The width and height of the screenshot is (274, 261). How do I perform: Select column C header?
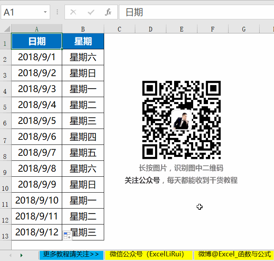coord(120,29)
